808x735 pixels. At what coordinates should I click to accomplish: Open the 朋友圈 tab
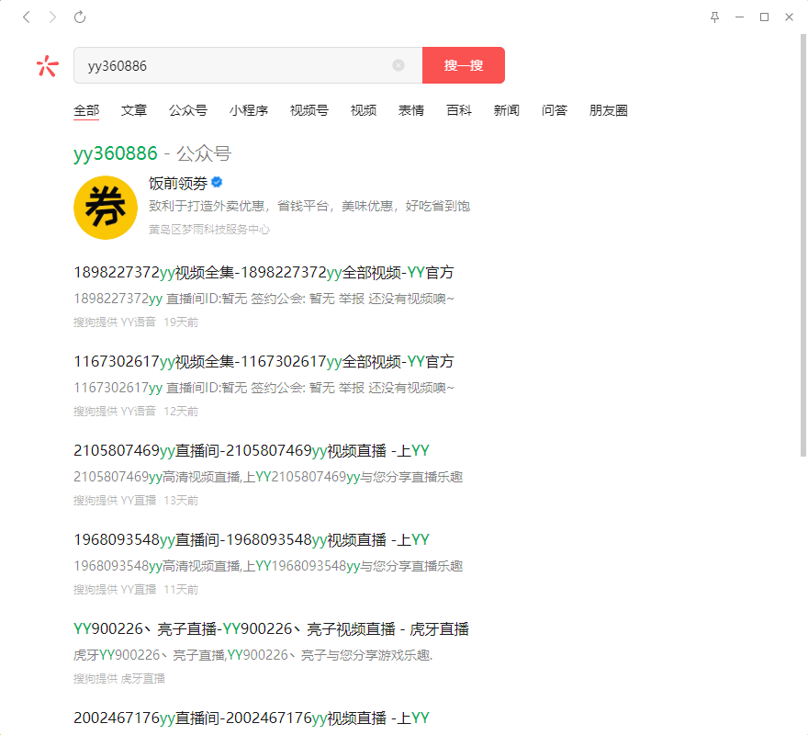point(609,110)
